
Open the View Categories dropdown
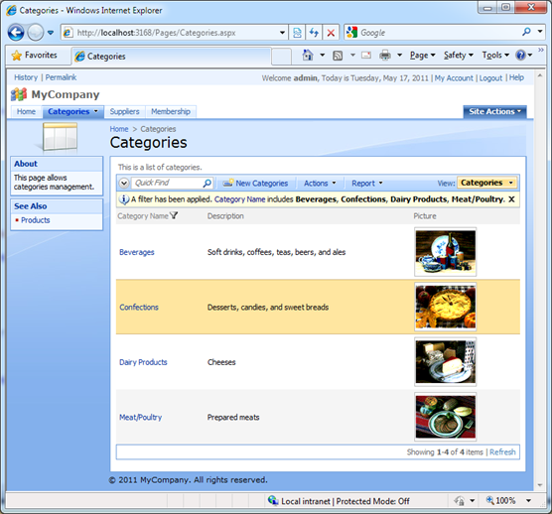click(x=486, y=183)
